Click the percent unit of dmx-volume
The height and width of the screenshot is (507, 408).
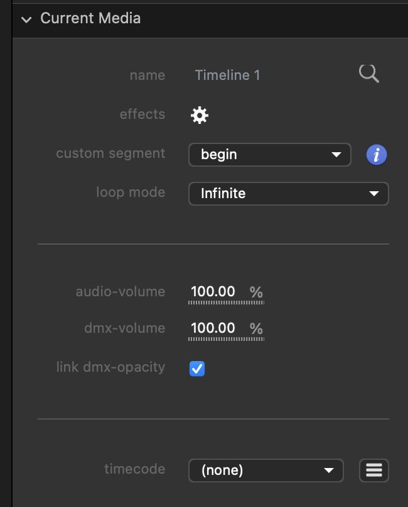[256, 328]
